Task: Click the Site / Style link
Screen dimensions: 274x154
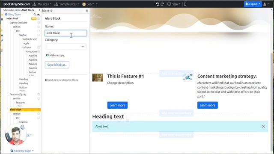Action: pos(13,15)
